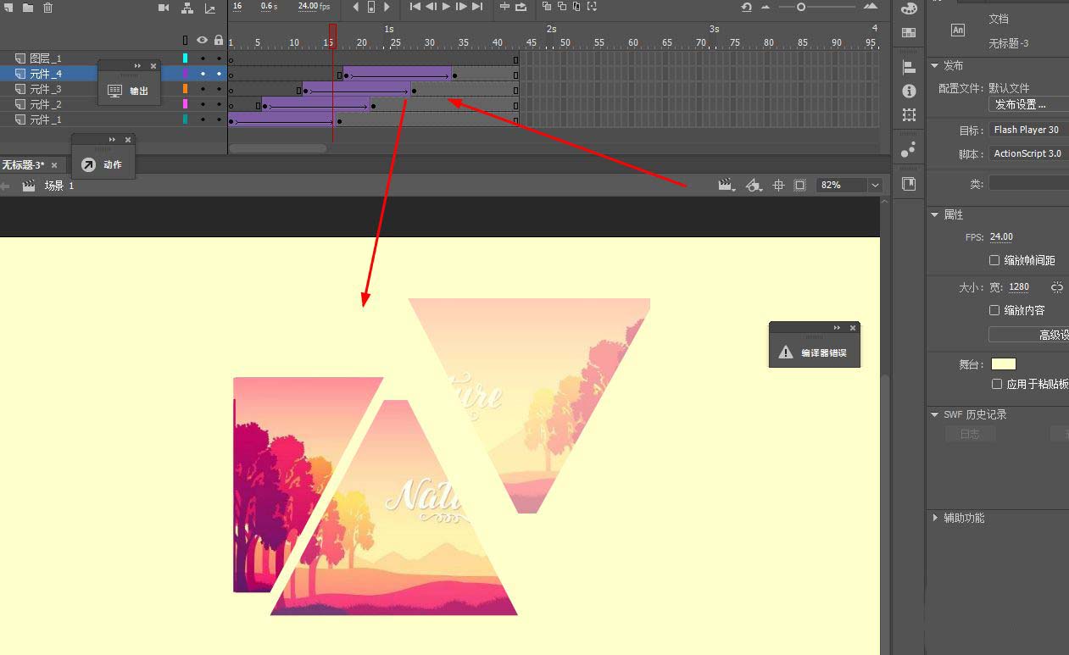Screen dimensions: 1069x655
Task: Toggle lock dot of 元件_2 layer
Action: click(219, 104)
